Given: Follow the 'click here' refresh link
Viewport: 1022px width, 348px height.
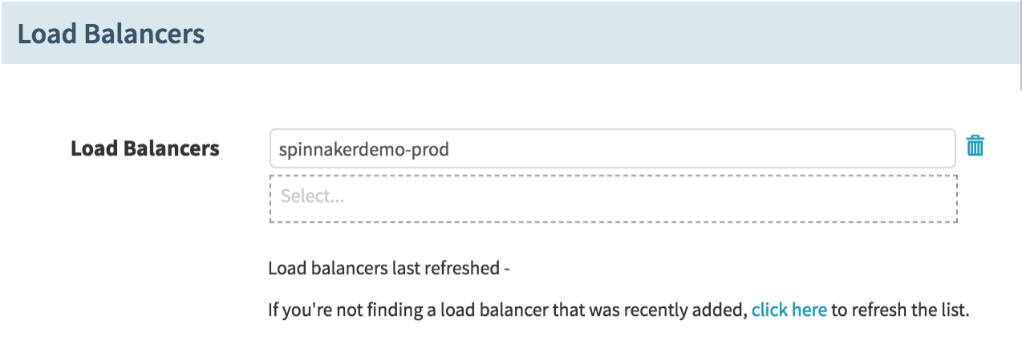Looking at the screenshot, I should tap(789, 310).
